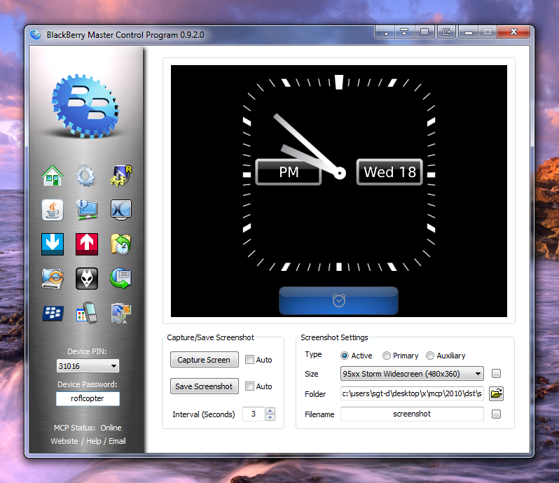
Task: Click the BlackBerry logo icon in sidebar
Action: pyautogui.click(x=53, y=312)
